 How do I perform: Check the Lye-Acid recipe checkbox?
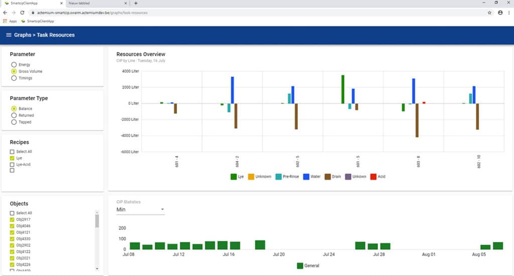pyautogui.click(x=12, y=164)
